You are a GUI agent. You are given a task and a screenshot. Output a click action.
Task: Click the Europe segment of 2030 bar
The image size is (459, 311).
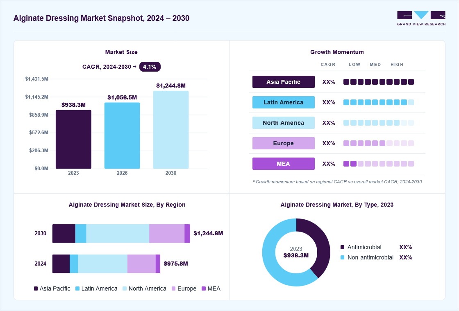click(167, 234)
